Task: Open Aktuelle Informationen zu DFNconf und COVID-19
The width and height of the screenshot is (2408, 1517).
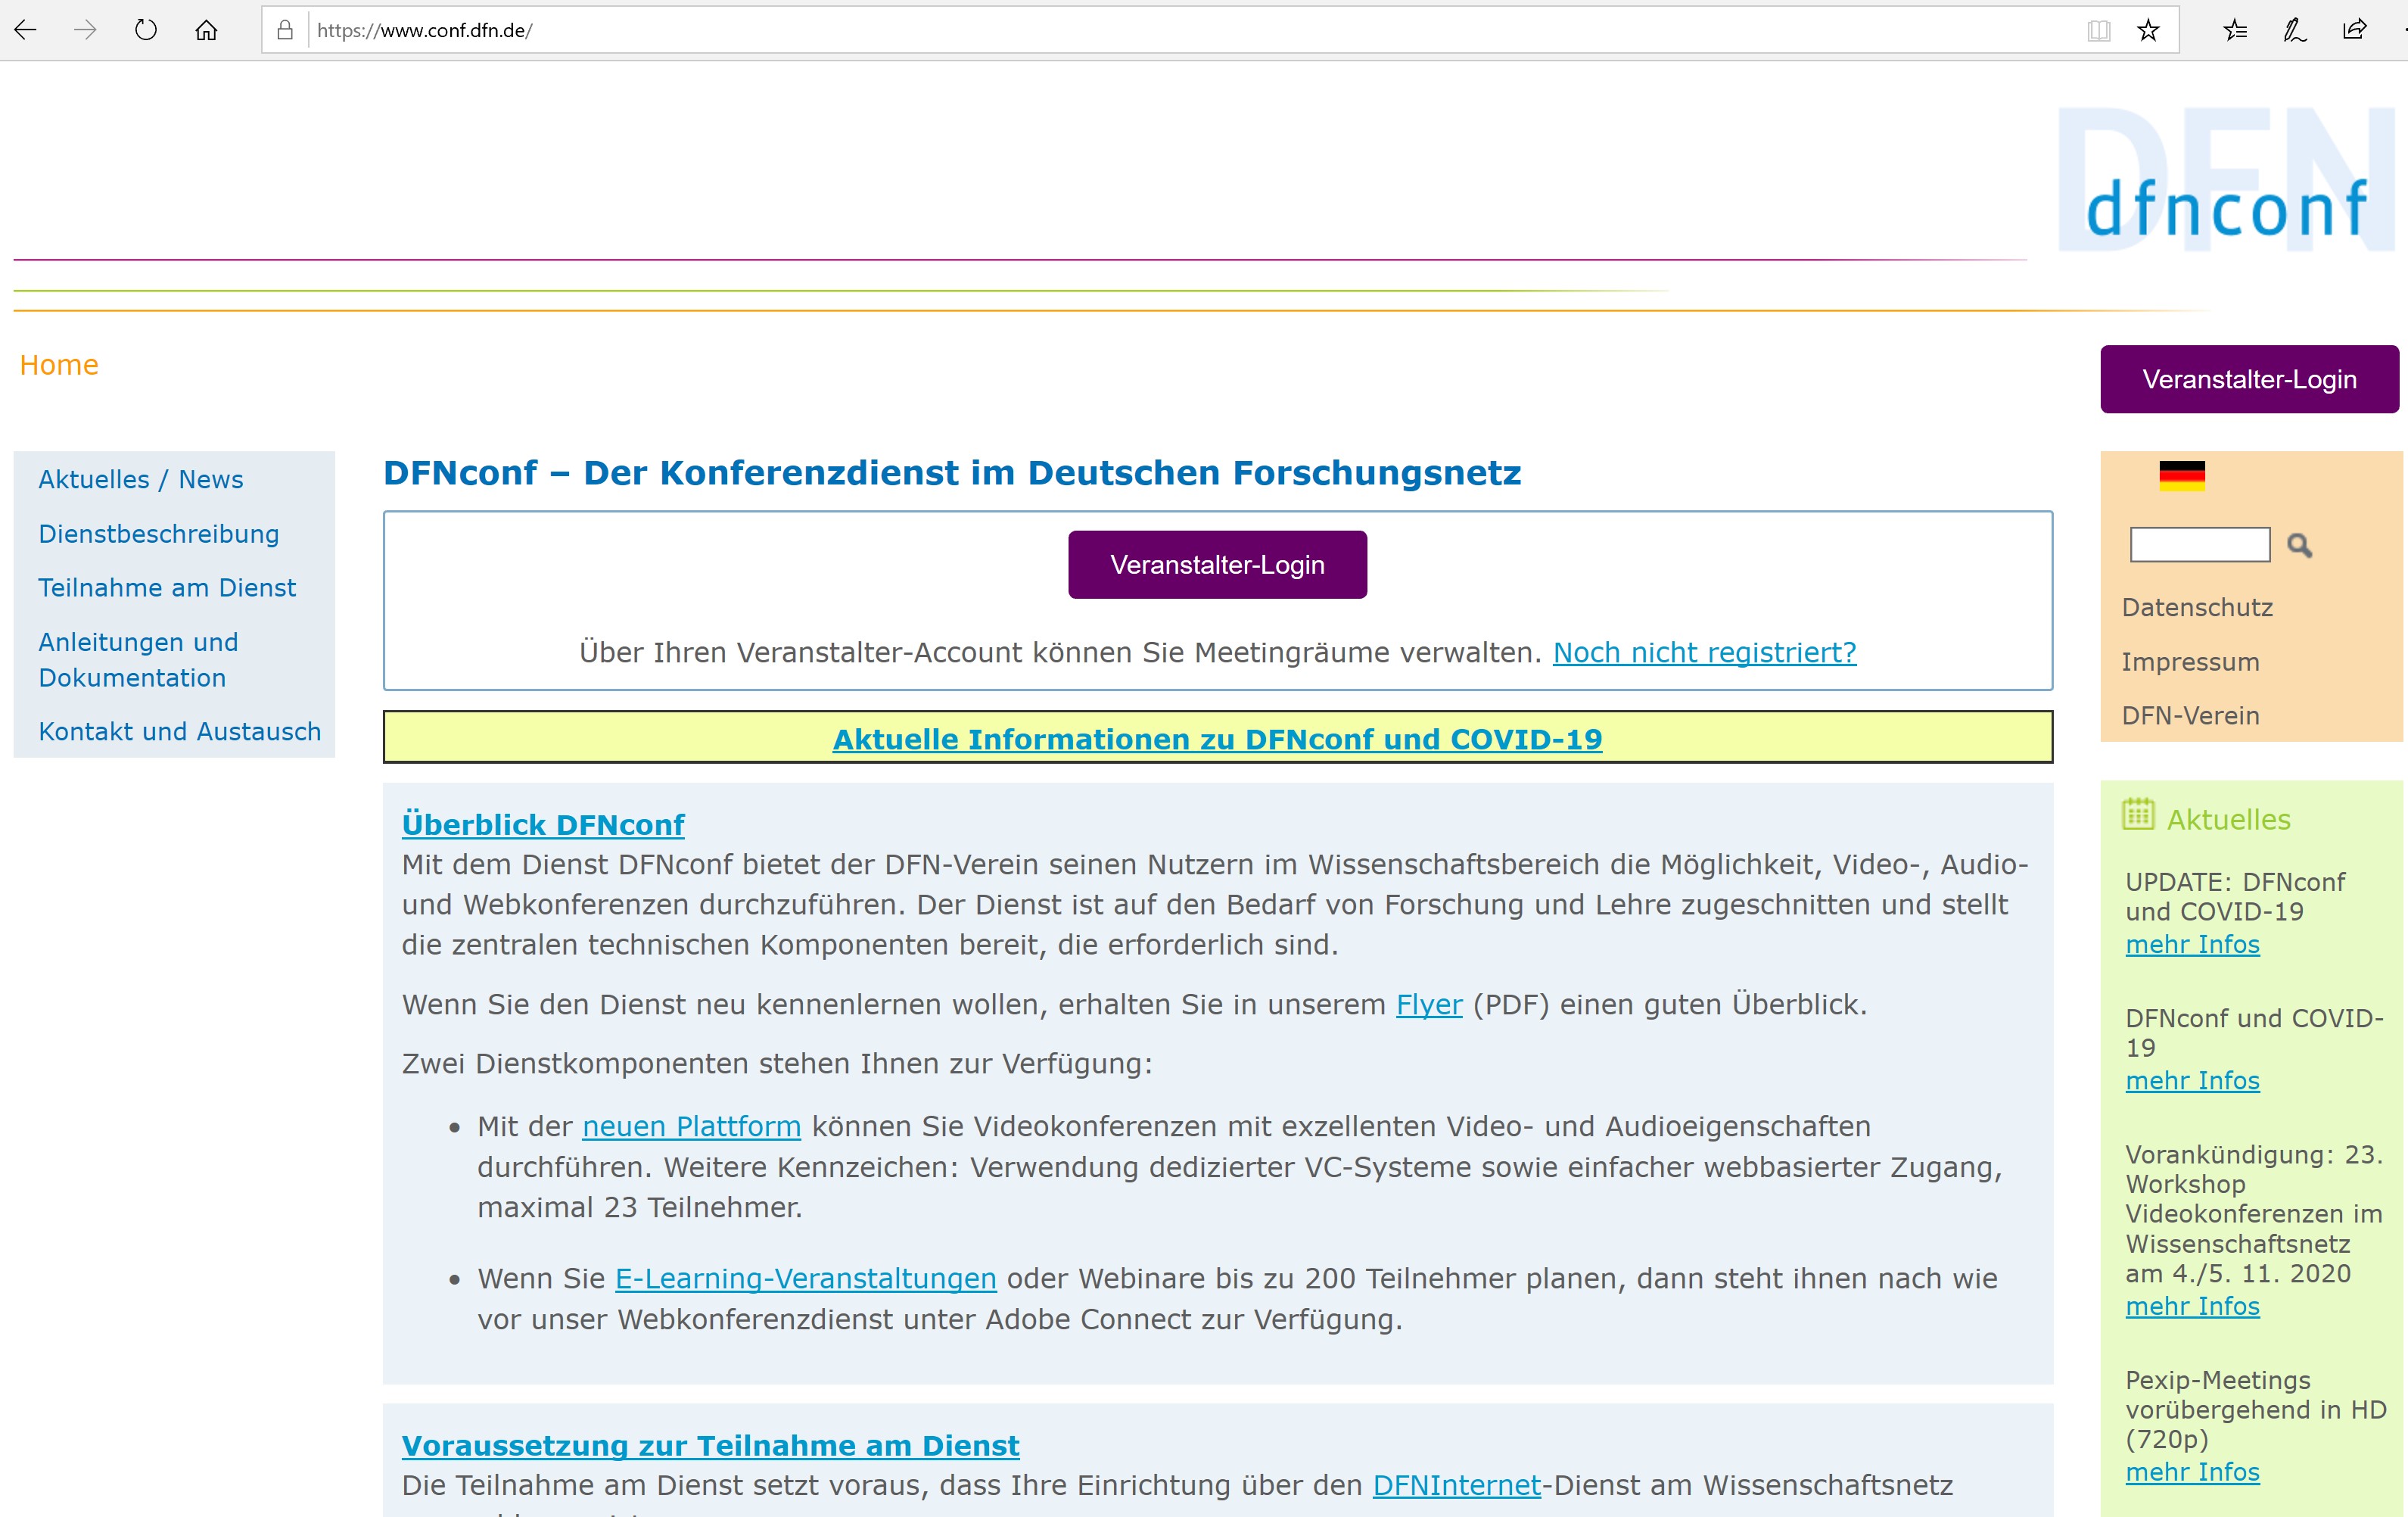Action: pos(1217,739)
